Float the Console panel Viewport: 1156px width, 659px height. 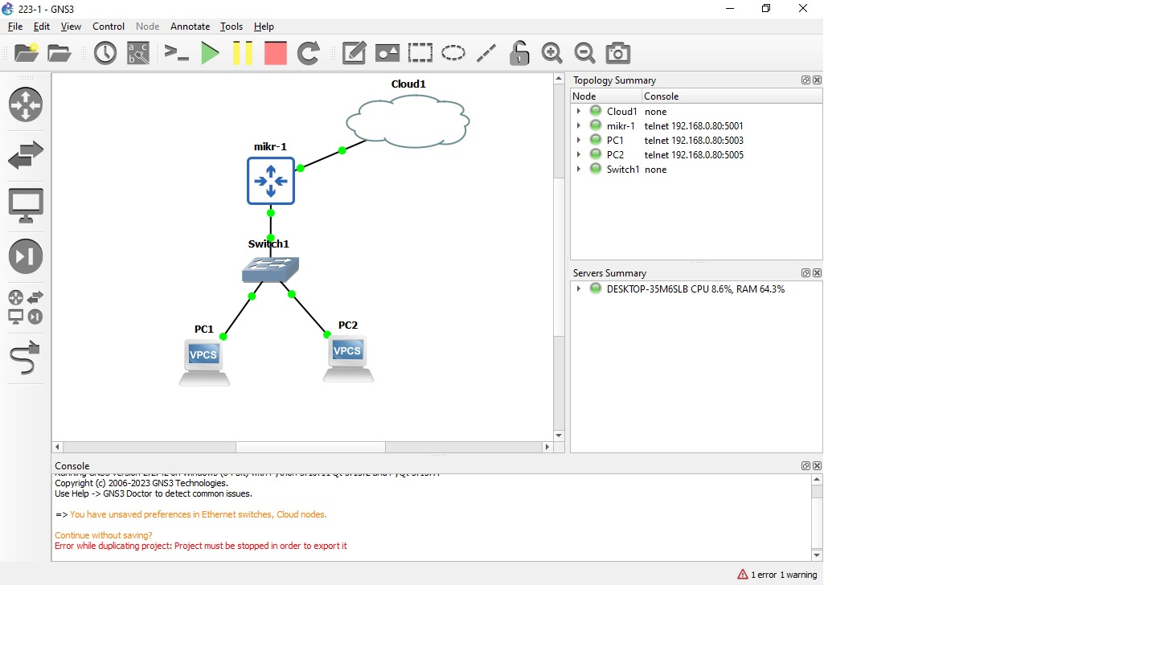806,466
